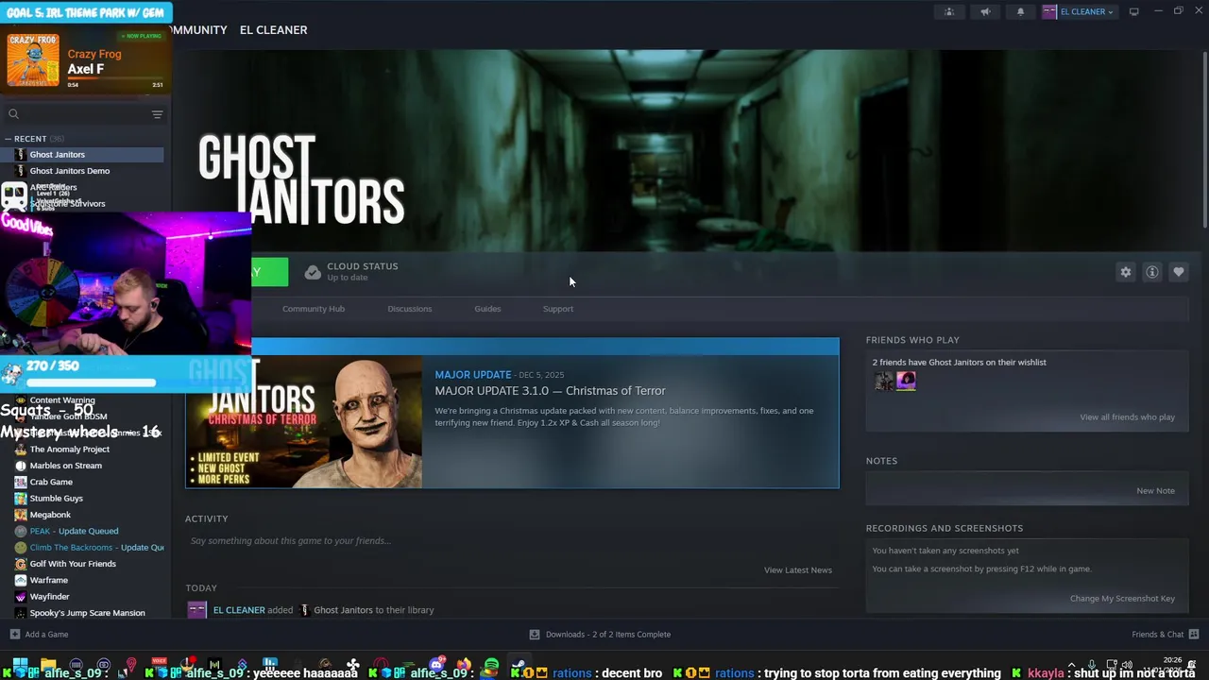The height and width of the screenshot is (680, 1209).
Task: Open the friends activity icon in the top bar
Action: coord(949,11)
